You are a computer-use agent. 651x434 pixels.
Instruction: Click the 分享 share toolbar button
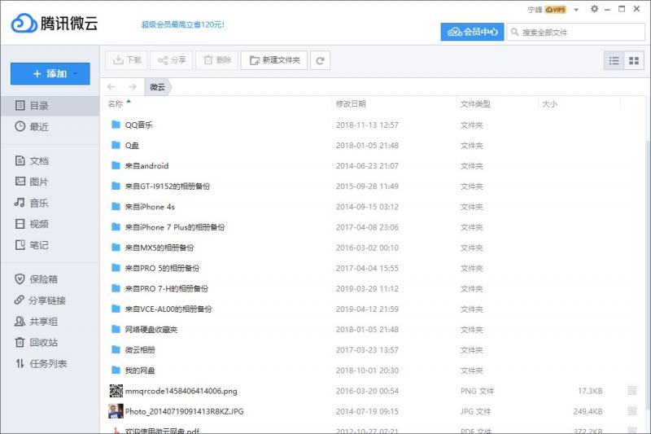172,60
